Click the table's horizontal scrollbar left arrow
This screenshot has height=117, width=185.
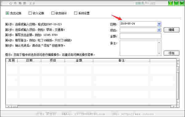[x=9, y=107]
